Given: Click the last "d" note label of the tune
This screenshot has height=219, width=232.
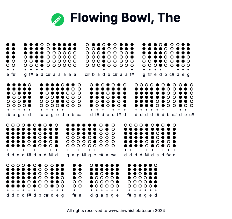Looking at the screenshot, I should pyautogui.click(x=156, y=195).
